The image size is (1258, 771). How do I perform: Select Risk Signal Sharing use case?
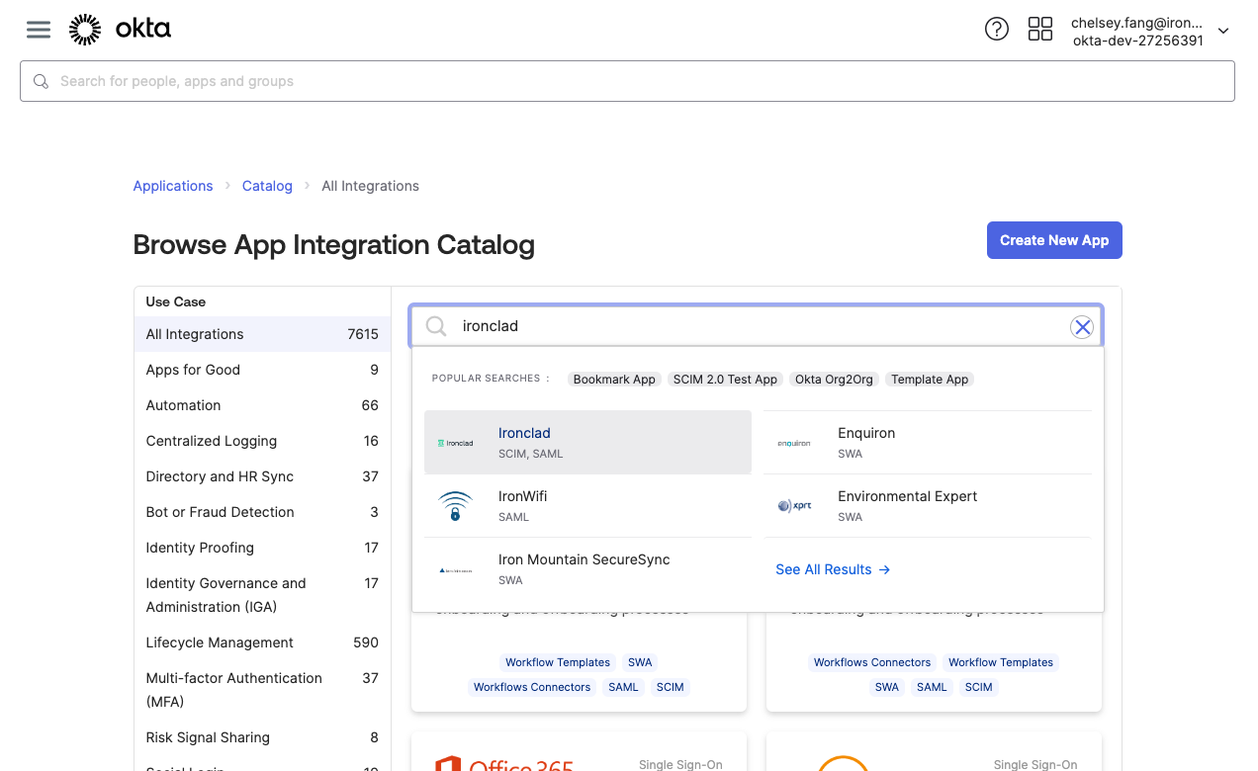tap(262, 737)
